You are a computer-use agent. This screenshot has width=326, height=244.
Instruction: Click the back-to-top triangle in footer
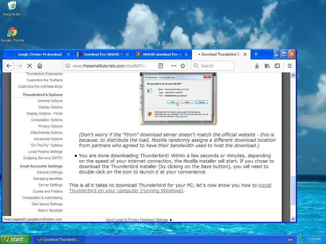tap(171, 220)
